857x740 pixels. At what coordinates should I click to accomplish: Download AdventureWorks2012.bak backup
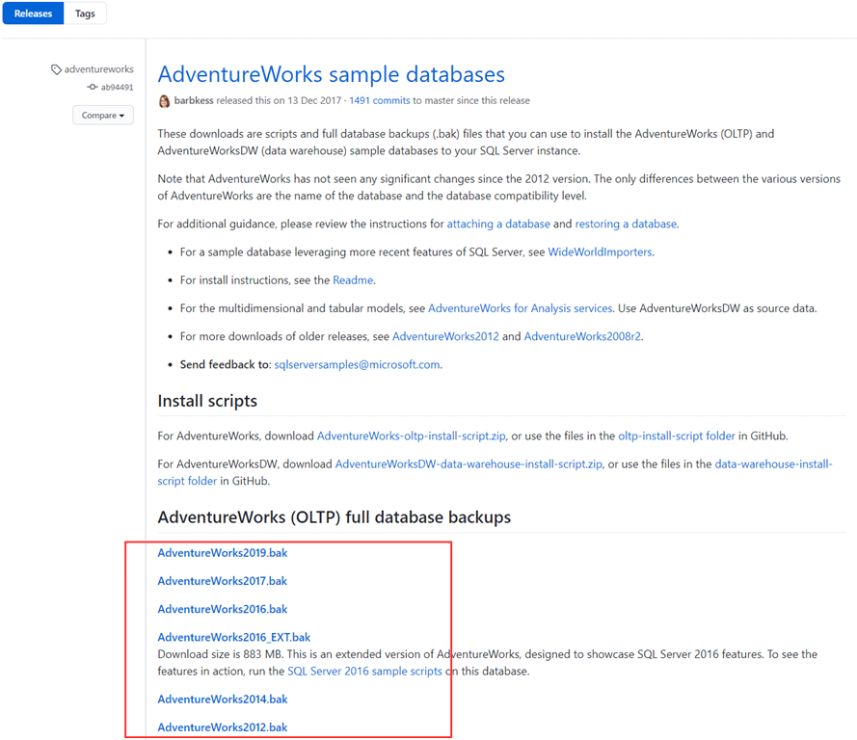(x=222, y=727)
